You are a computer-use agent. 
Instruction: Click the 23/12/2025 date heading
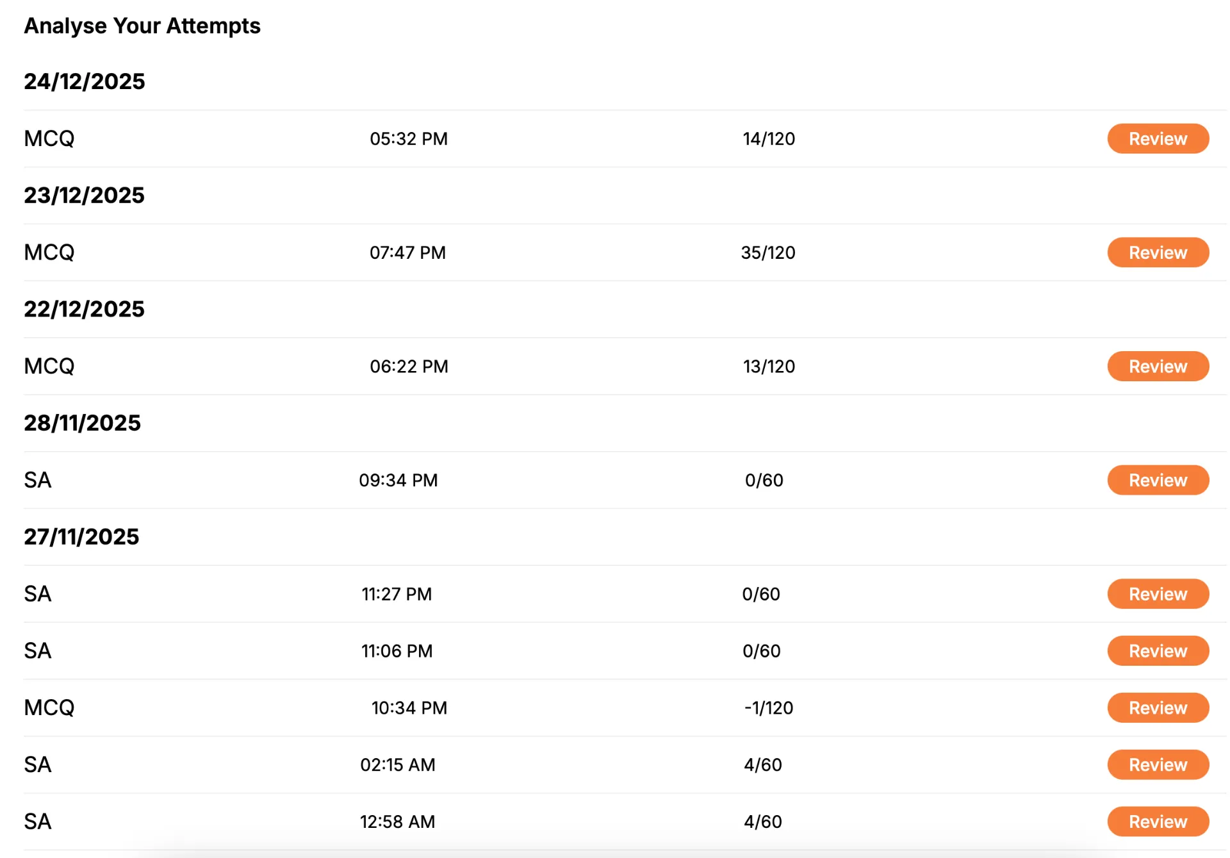click(85, 195)
